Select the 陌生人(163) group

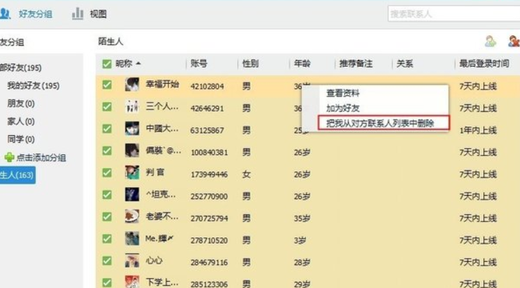17,175
